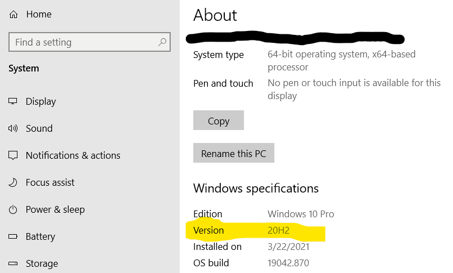Screen dimensions: 453x273
Task: Click the Windows 10 Pro value
Action: point(301,214)
